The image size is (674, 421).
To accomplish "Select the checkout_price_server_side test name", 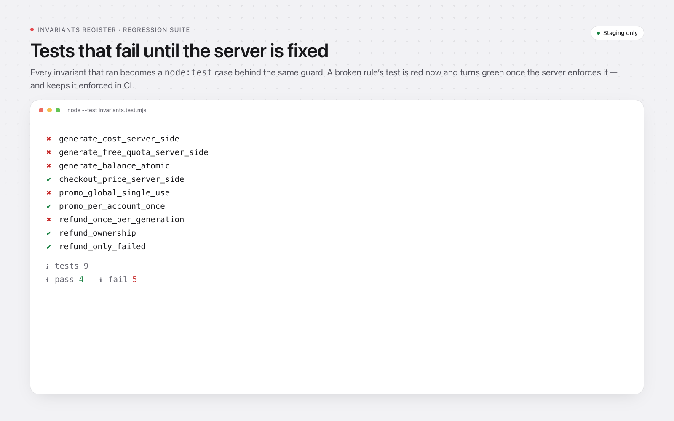I will (x=122, y=179).
